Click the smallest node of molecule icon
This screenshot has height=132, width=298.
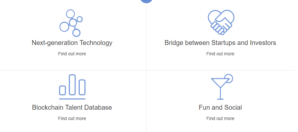coord(80,19)
